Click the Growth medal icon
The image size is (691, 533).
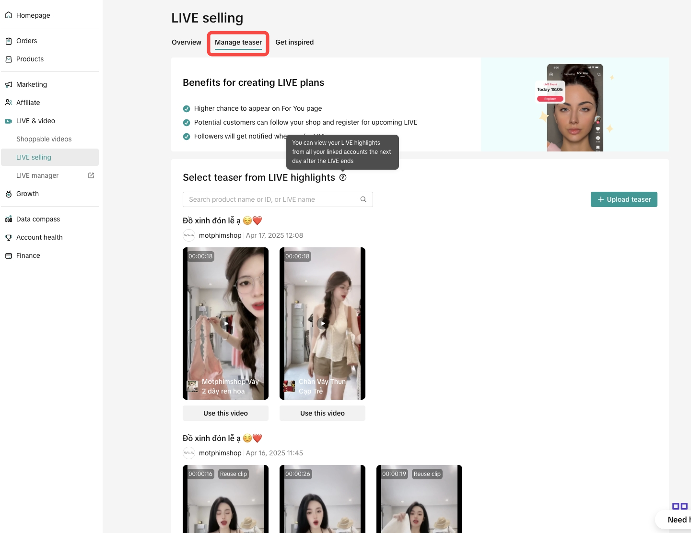pyautogui.click(x=9, y=194)
